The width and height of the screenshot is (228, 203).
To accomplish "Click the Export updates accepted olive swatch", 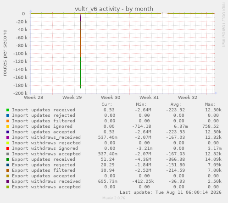I will (x=8, y=176).
